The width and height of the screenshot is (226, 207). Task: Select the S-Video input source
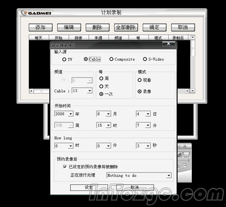(x=145, y=59)
